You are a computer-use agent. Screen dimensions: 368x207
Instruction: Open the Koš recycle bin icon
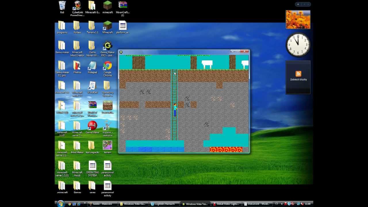tap(62, 7)
